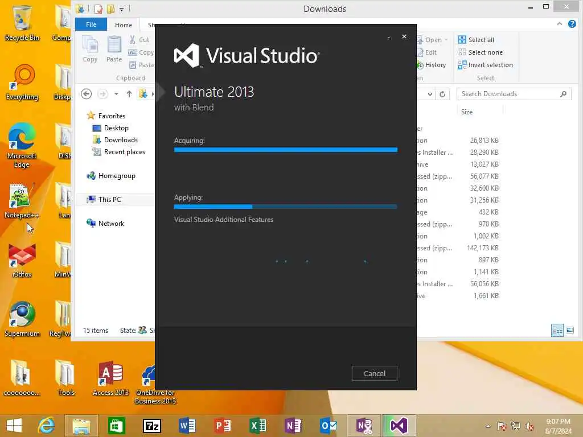Switch to large icons view layout
Image resolution: width=583 pixels, height=437 pixels.
pos(570,330)
